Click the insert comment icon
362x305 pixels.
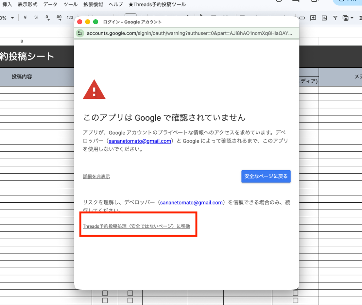pyautogui.click(x=313, y=18)
